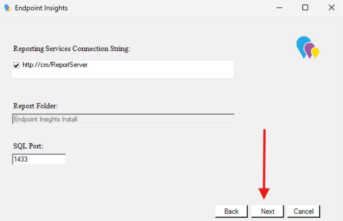Click the Recast Software logo

point(307,48)
